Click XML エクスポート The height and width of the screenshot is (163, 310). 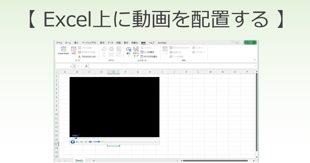click(199, 52)
